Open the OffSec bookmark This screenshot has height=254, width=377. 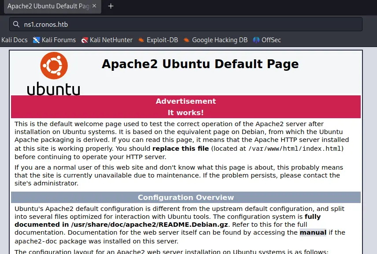(267, 40)
